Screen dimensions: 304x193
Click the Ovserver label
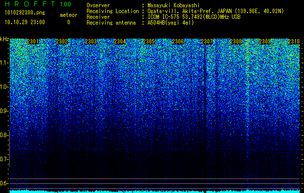coord(98,6)
